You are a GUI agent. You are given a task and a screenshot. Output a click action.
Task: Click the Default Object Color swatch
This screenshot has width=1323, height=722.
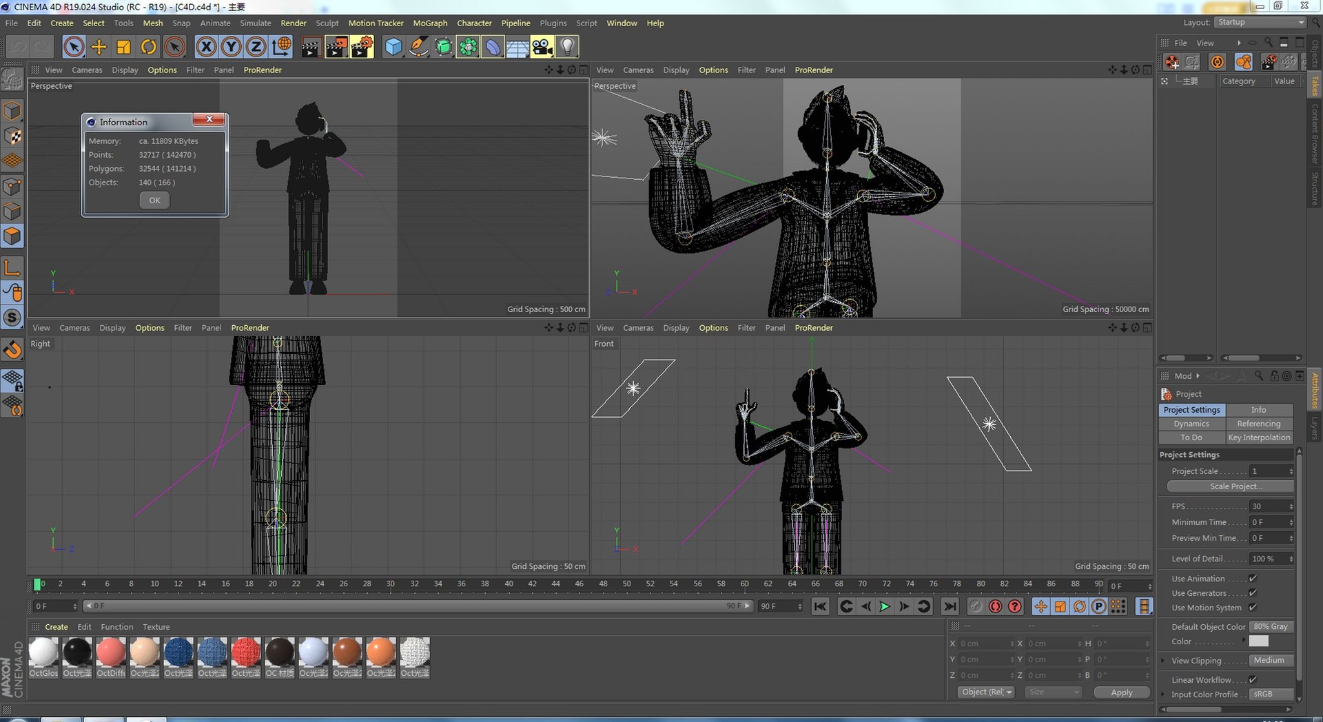point(1258,641)
